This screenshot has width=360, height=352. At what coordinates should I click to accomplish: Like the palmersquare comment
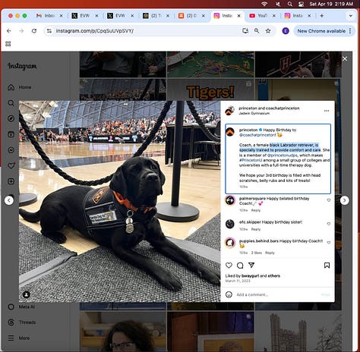[329, 200]
